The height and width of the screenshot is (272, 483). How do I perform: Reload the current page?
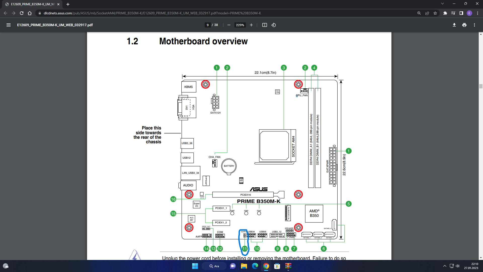tap(22, 13)
